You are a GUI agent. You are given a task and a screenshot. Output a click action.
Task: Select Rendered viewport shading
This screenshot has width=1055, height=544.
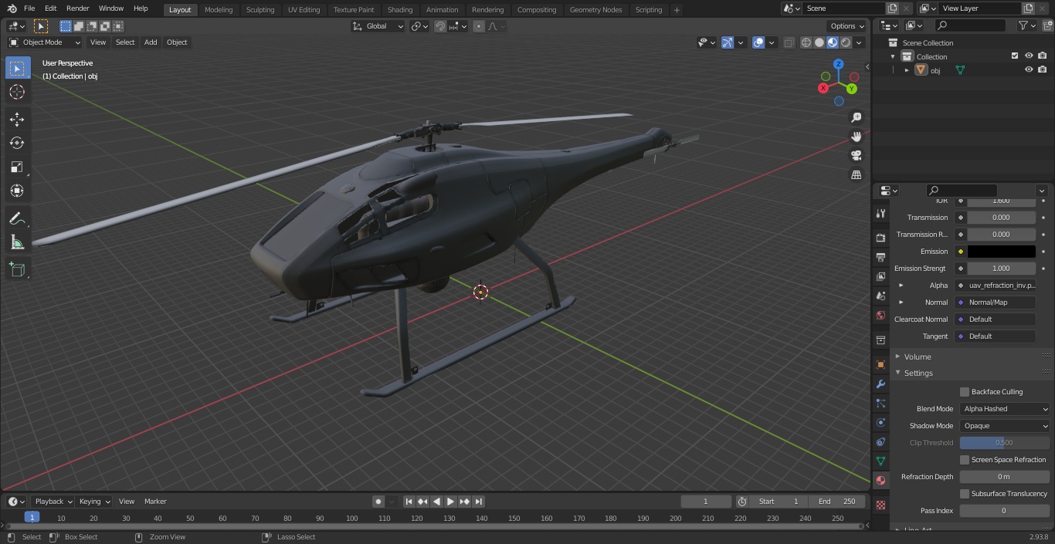(x=846, y=42)
